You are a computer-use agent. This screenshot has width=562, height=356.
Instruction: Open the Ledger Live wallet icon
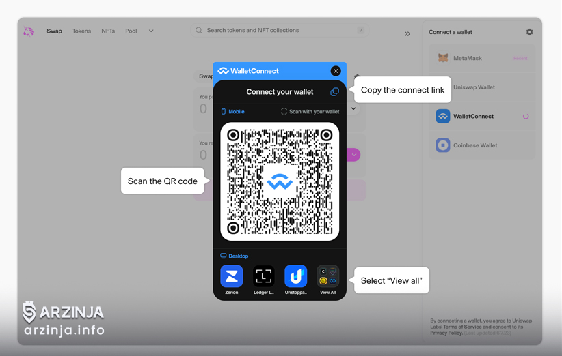(264, 276)
